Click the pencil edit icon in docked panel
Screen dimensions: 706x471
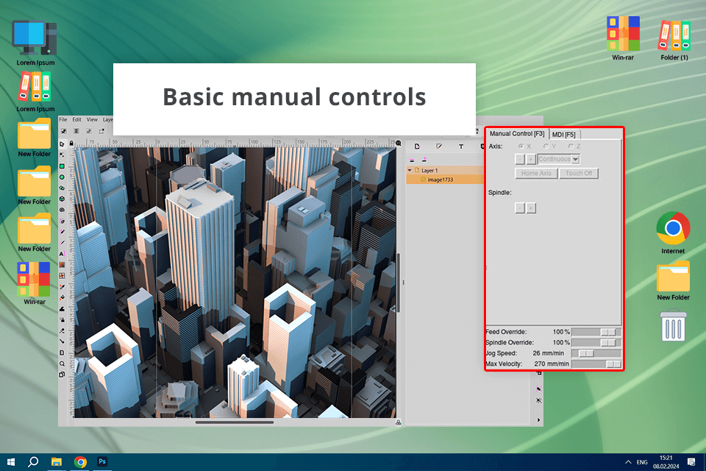pyautogui.click(x=439, y=146)
